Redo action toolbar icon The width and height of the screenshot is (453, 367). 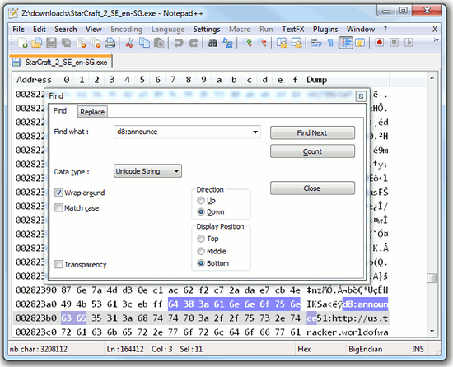tap(194, 43)
